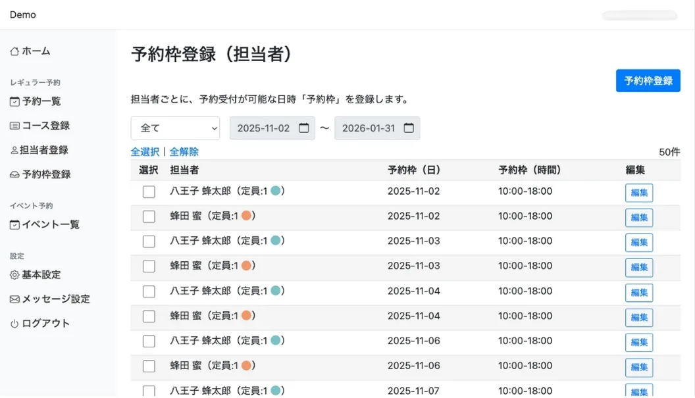Open 予約枠登録 in the sidebar menu
This screenshot has height=398, width=695.
[46, 175]
